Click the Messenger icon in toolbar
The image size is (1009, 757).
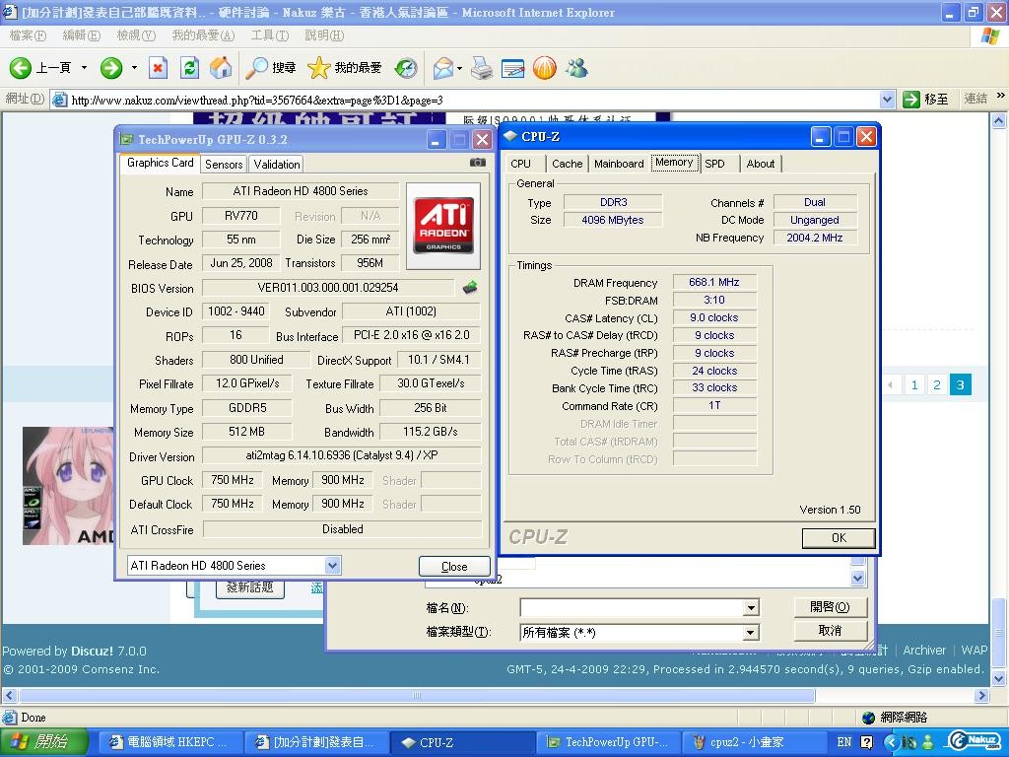576,67
